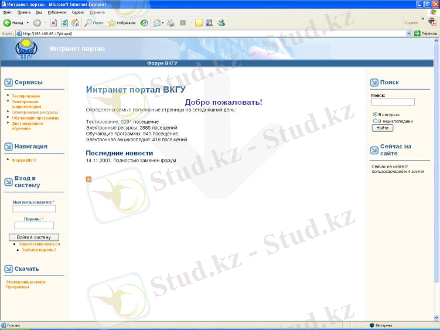Open the Форум ВКГУ header tab
The image size is (440, 330).
162,63
